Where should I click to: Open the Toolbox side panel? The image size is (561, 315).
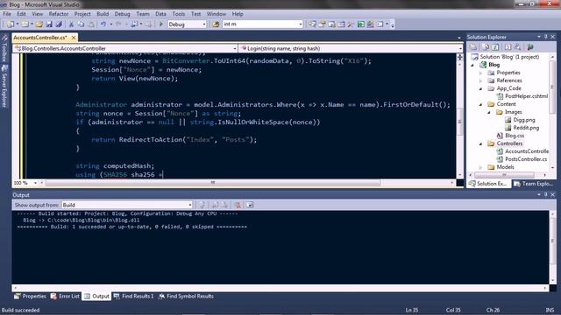click(4, 48)
